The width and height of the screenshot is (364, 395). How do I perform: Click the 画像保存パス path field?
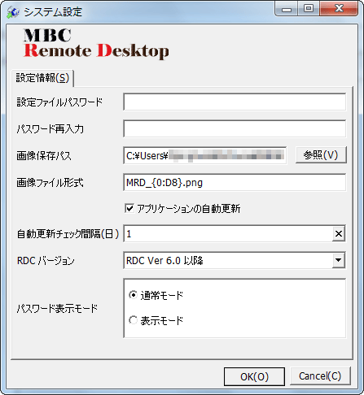click(x=205, y=155)
